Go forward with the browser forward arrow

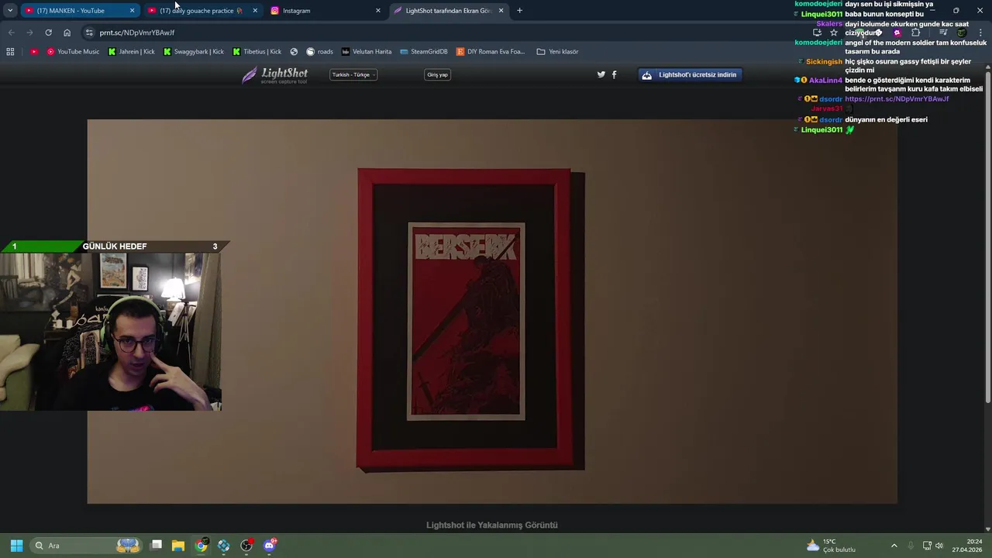click(29, 33)
